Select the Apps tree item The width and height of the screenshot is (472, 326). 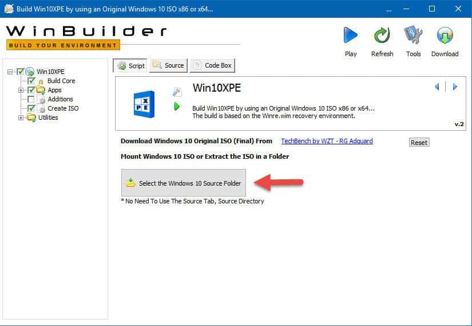54,90
